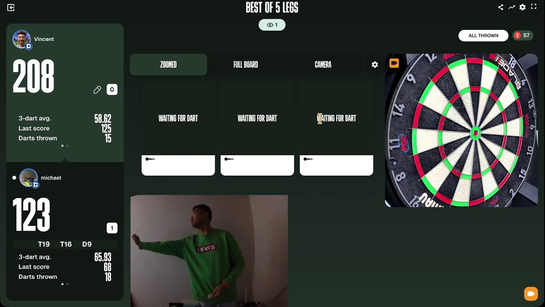Image resolution: width=545 pixels, height=307 pixels.
Task: Switch to the Full Board tab
Action: click(246, 65)
